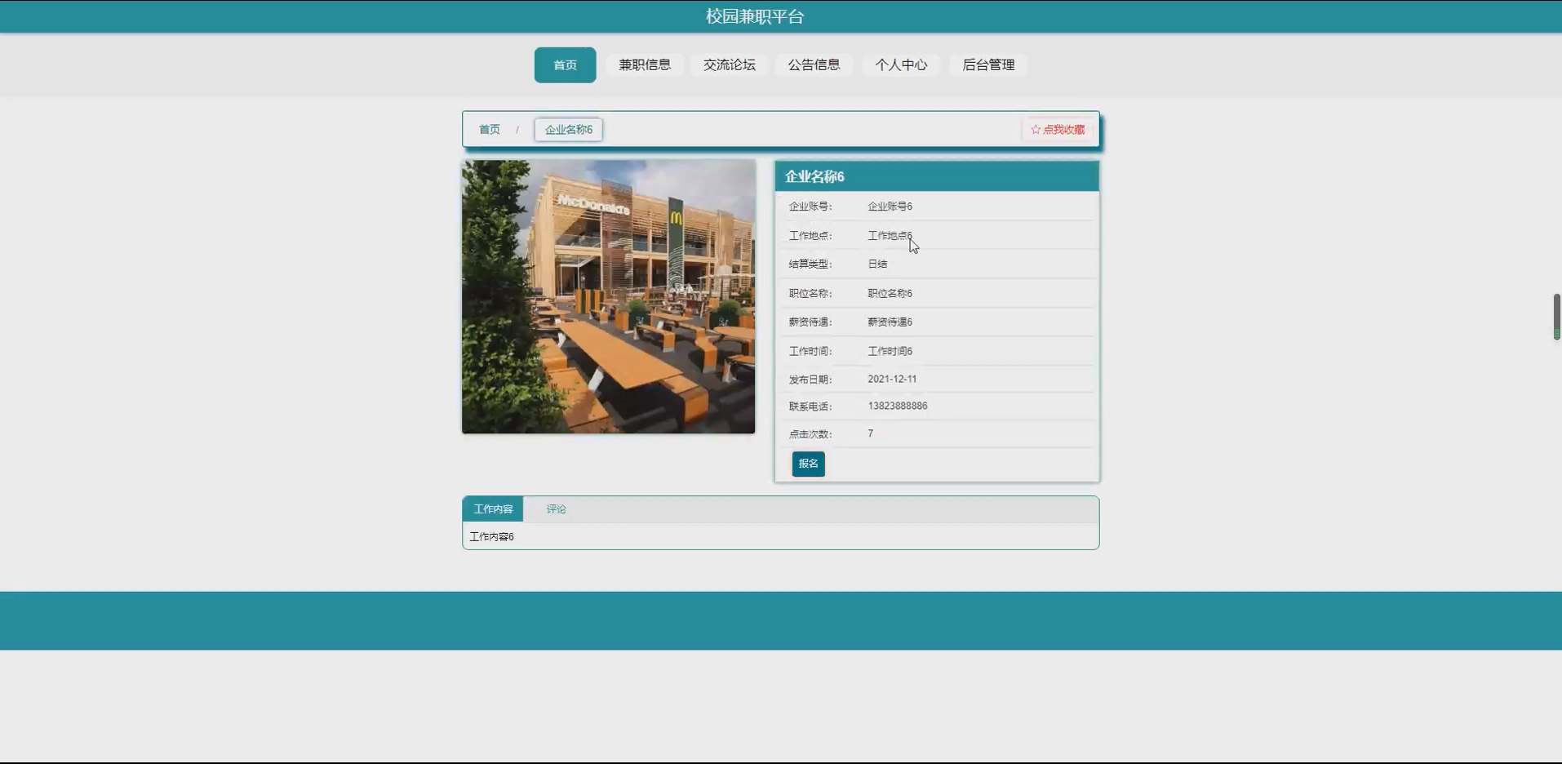Click the publish date 2021-12-11
The image size is (1562, 764).
[892, 379]
